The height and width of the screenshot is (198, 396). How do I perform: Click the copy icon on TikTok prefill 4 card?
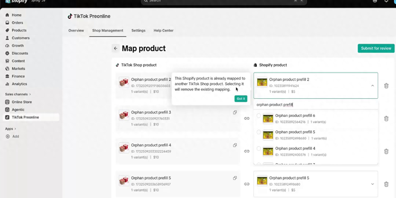[235, 145]
